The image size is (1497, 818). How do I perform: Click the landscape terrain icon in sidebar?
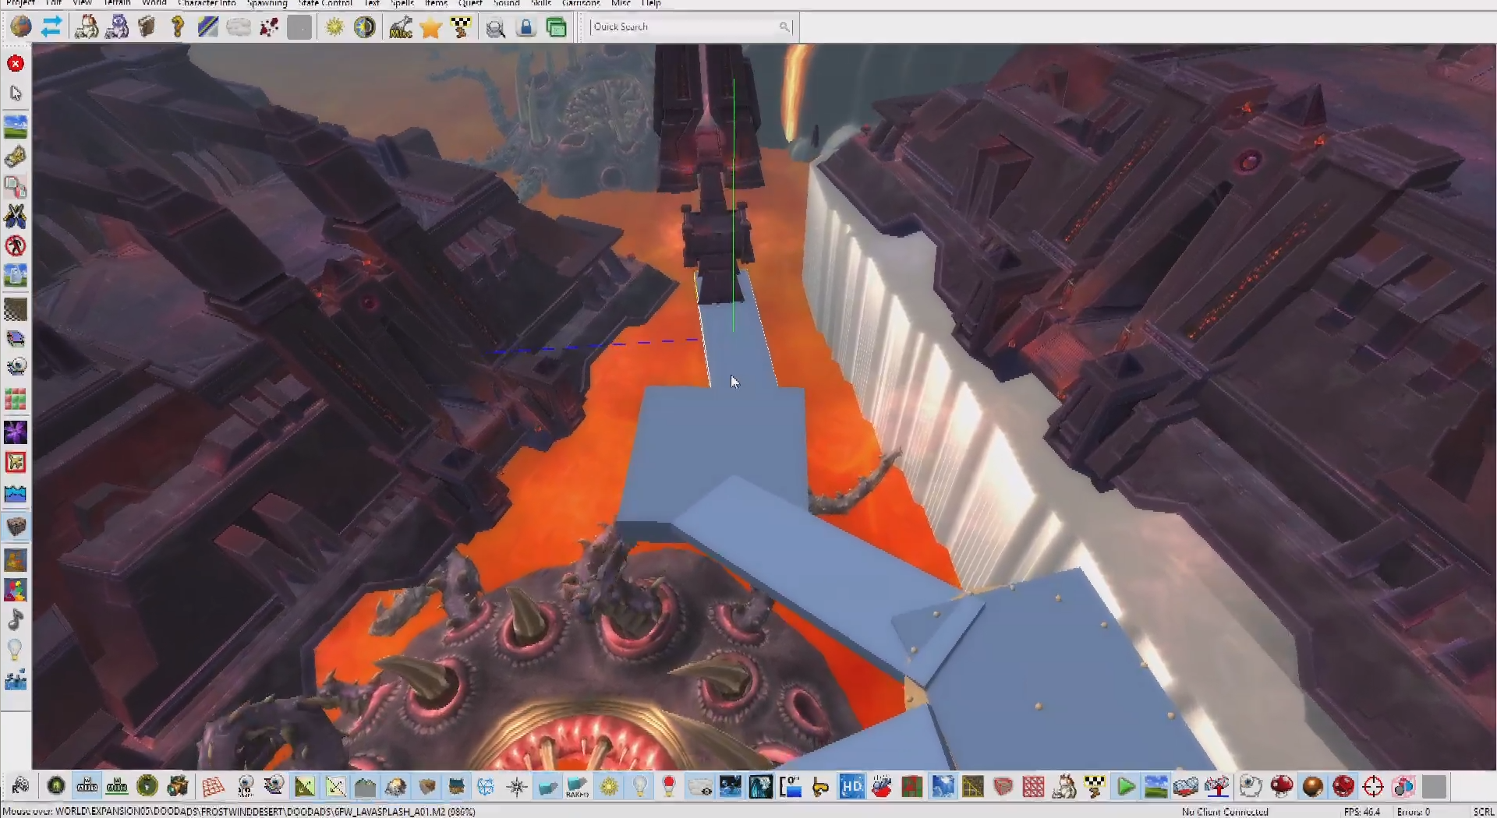[x=16, y=126]
